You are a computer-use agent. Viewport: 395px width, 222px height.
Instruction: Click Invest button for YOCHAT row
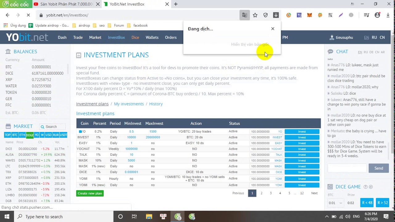pos(302,149)
